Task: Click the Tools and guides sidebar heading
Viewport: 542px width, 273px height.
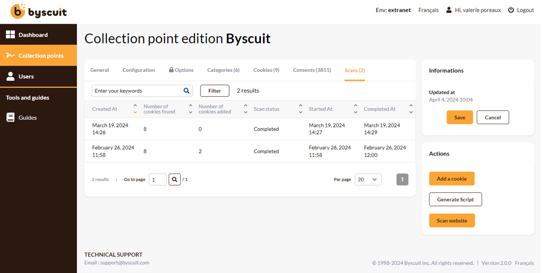Action: click(x=27, y=98)
